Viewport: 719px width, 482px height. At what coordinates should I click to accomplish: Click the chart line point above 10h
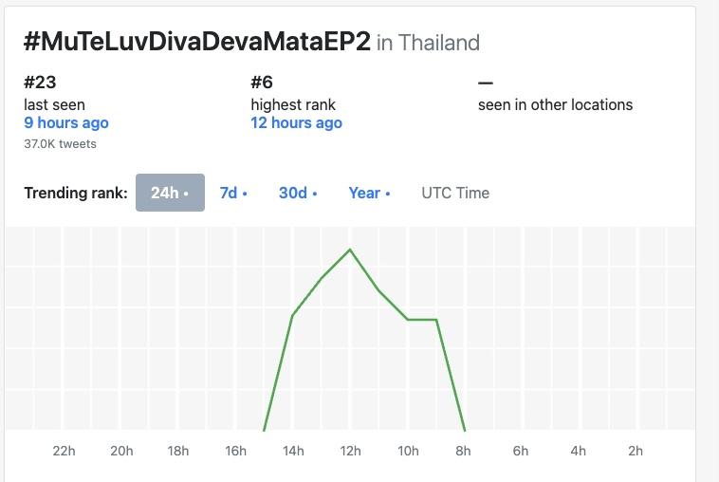408,319
